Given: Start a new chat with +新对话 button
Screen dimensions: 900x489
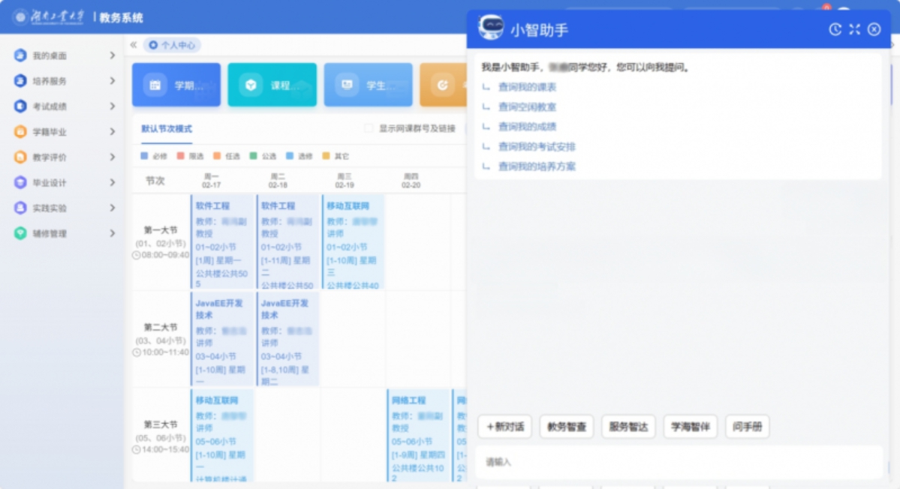Looking at the screenshot, I should (x=505, y=427).
